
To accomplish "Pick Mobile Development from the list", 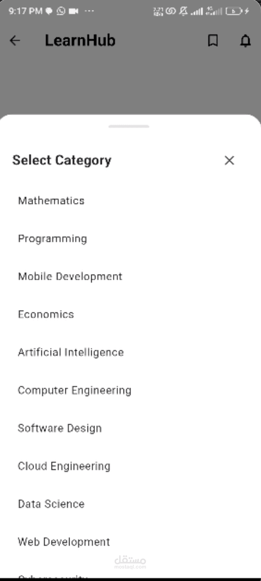I will coord(130,277).
